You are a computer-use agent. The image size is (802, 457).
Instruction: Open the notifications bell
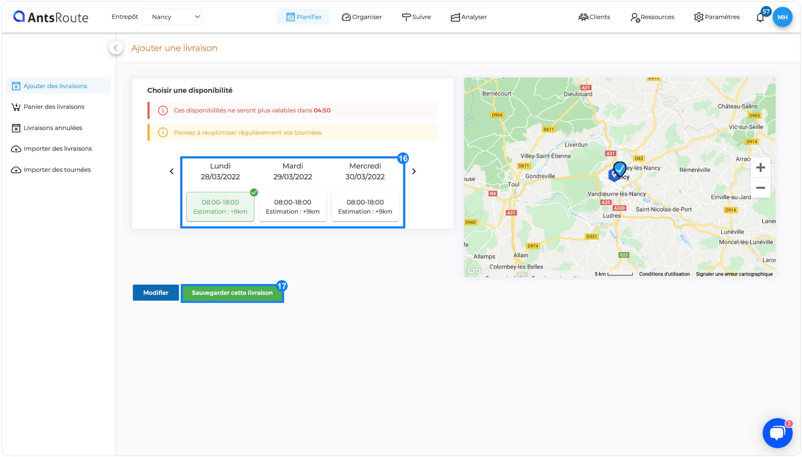click(x=760, y=17)
